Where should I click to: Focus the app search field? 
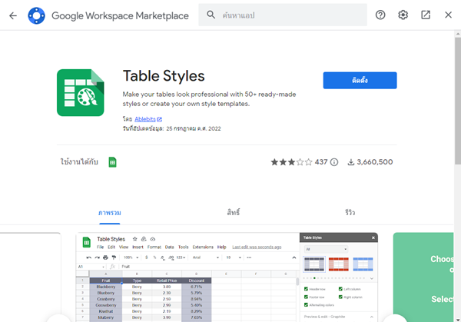click(x=283, y=15)
